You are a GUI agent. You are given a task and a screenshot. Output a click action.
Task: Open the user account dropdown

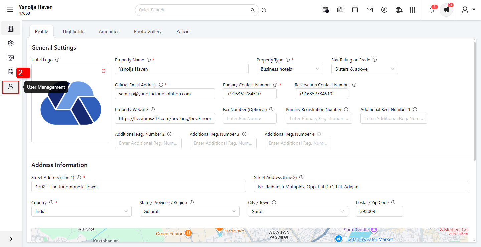[x=468, y=10]
